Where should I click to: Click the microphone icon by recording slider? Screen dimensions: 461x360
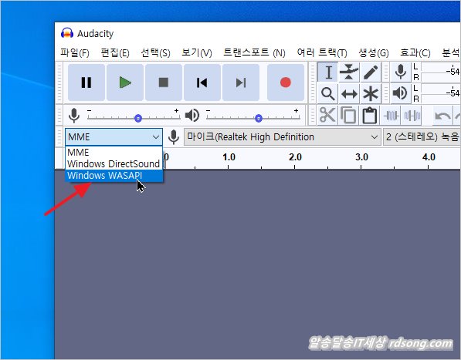[x=74, y=116]
